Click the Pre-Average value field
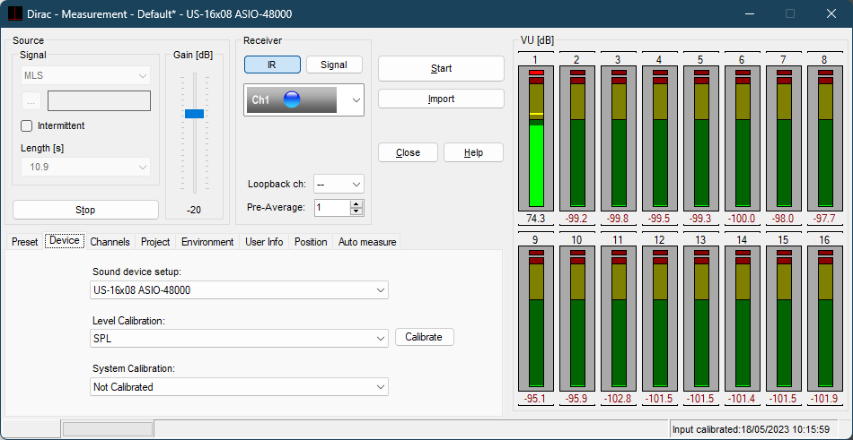The image size is (853, 440). coord(332,208)
